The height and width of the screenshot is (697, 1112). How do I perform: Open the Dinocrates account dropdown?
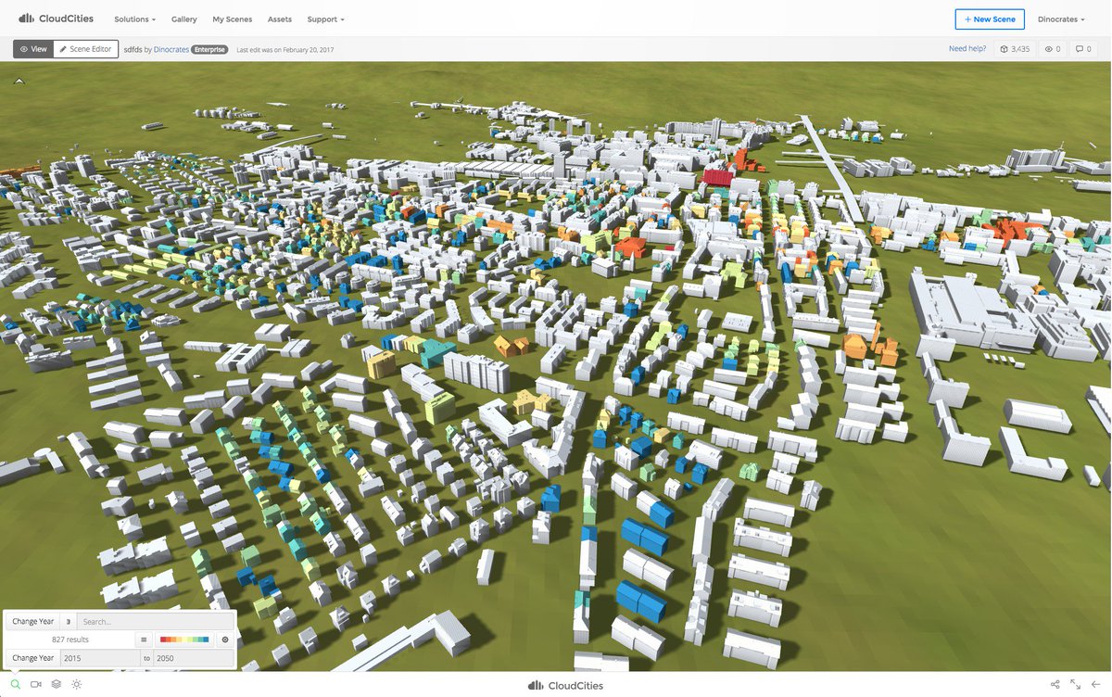(1061, 19)
